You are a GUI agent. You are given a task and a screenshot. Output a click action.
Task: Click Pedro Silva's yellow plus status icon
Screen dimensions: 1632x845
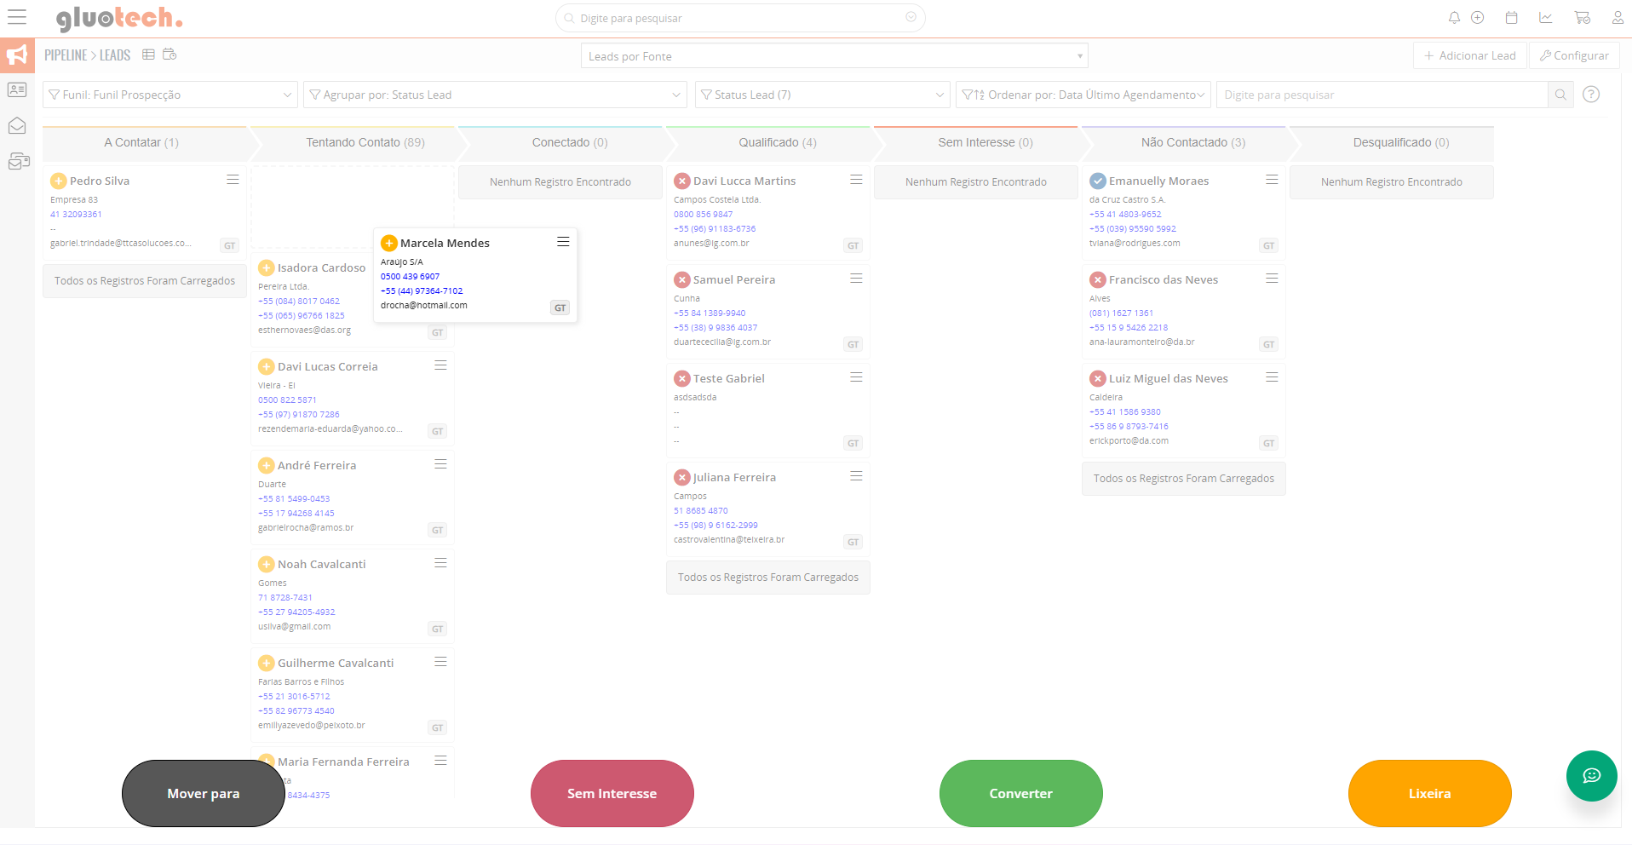tap(58, 181)
